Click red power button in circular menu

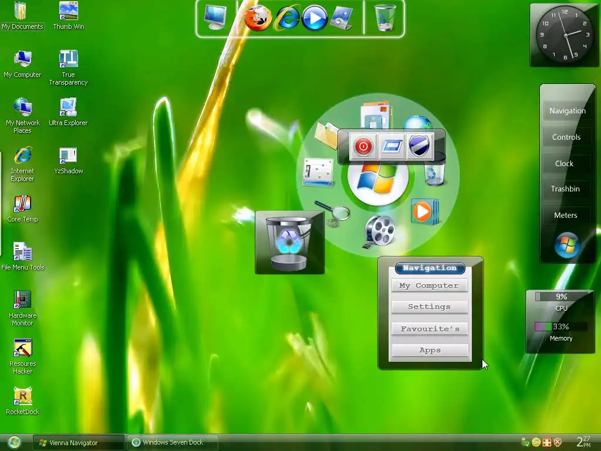point(363,146)
